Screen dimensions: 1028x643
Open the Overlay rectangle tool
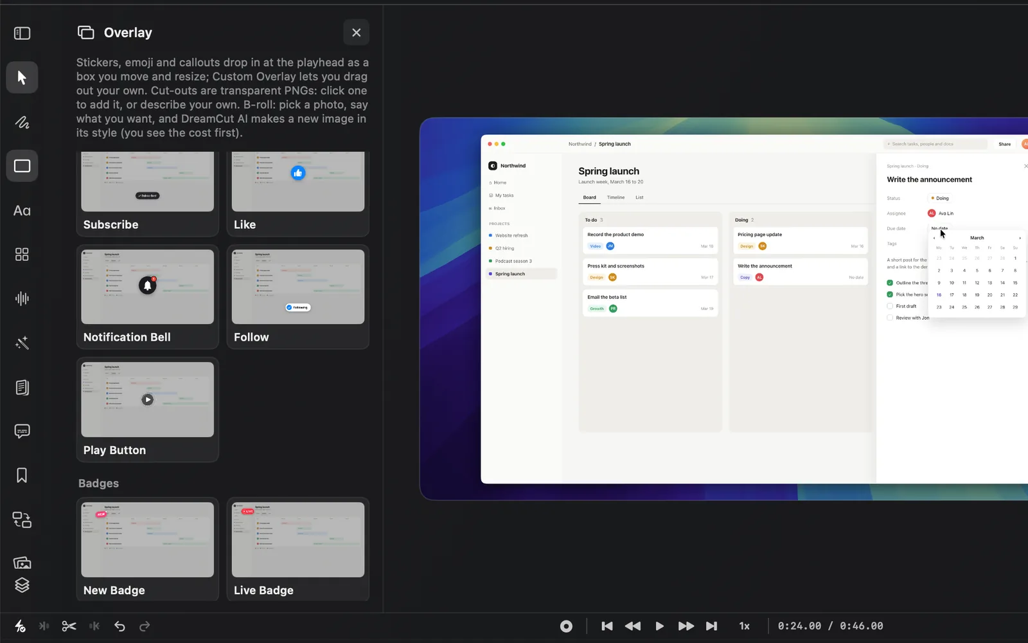(22, 166)
